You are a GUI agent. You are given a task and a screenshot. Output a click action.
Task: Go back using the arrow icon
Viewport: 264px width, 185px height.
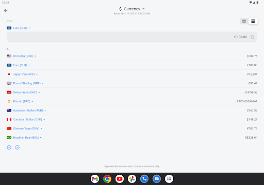(6, 11)
